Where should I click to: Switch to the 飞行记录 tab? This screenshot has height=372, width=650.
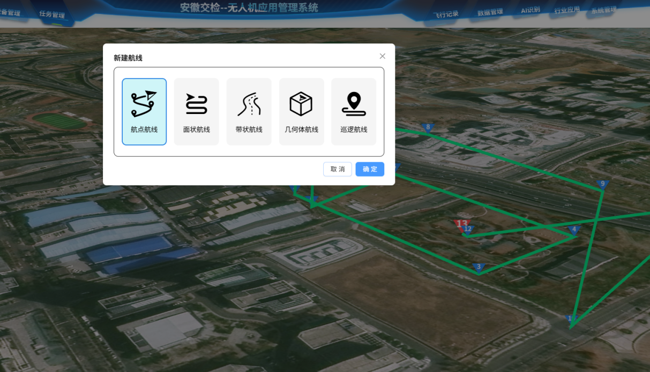[446, 14]
